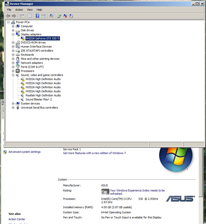
Task: Minimize the Device Manager window
Action: [x=193, y=4]
